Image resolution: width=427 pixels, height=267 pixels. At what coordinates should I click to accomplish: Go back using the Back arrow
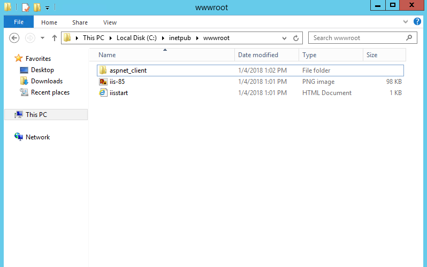coord(14,38)
